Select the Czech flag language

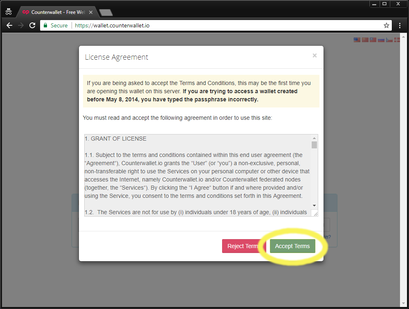coord(389,40)
